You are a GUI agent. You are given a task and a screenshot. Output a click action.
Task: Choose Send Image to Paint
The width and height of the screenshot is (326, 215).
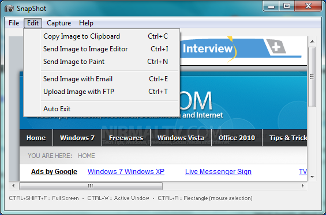coord(102,62)
